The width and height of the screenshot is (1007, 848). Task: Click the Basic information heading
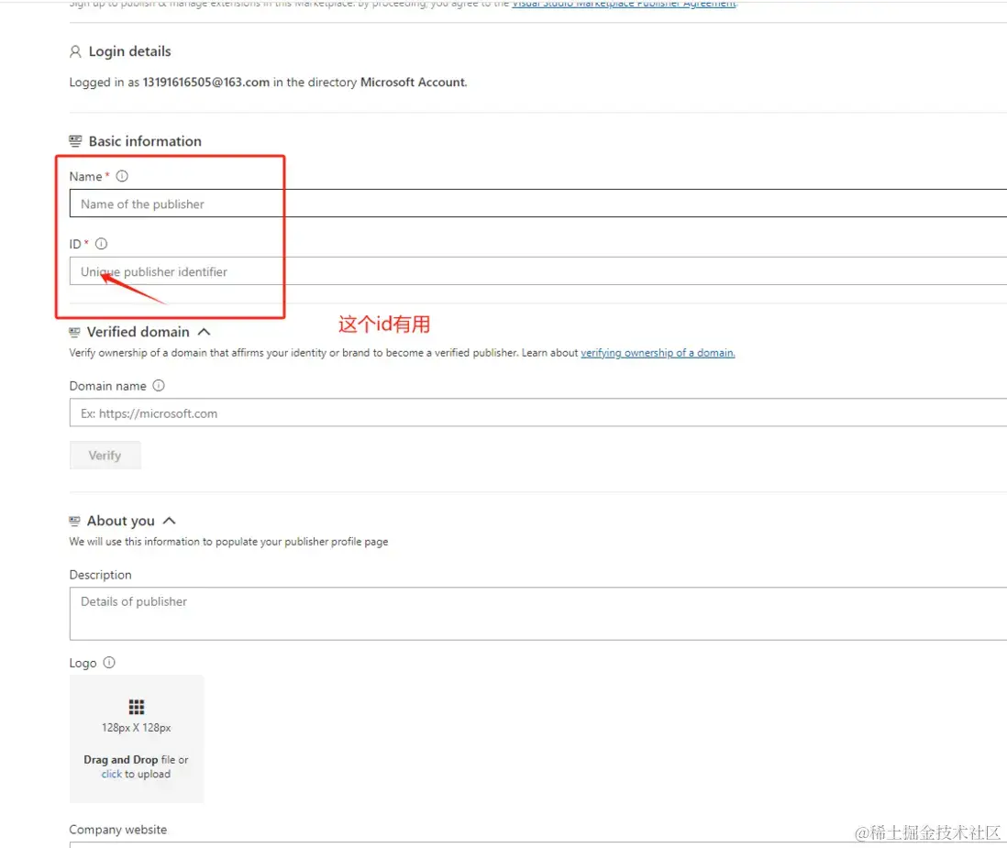(145, 141)
